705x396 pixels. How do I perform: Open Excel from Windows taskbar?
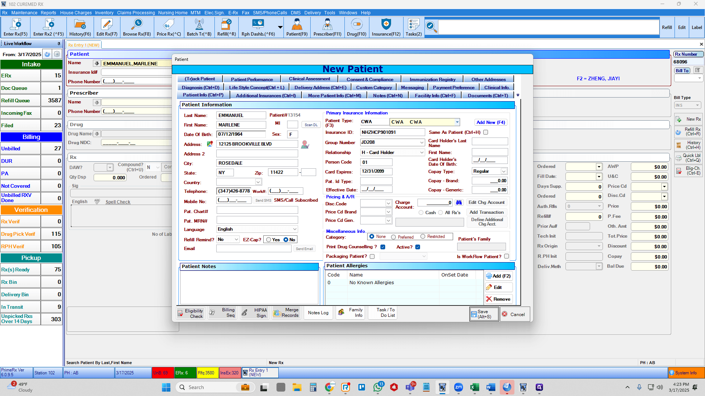[x=474, y=387]
